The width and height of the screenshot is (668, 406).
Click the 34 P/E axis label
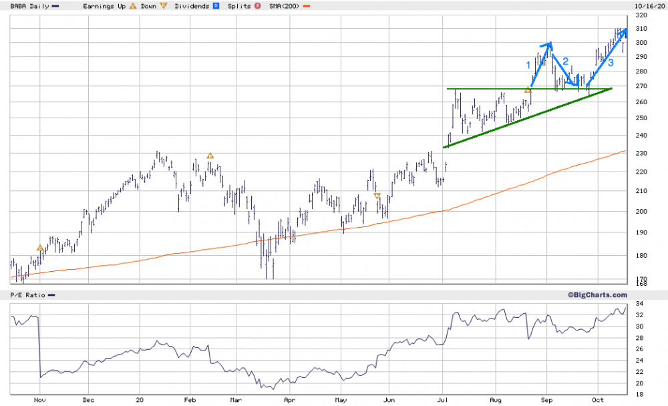639,304
